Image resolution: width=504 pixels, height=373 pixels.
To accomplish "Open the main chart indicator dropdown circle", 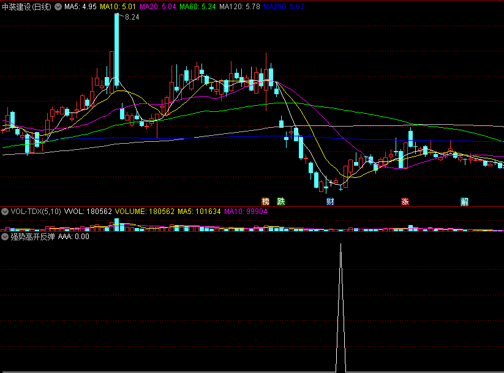I will [58, 7].
